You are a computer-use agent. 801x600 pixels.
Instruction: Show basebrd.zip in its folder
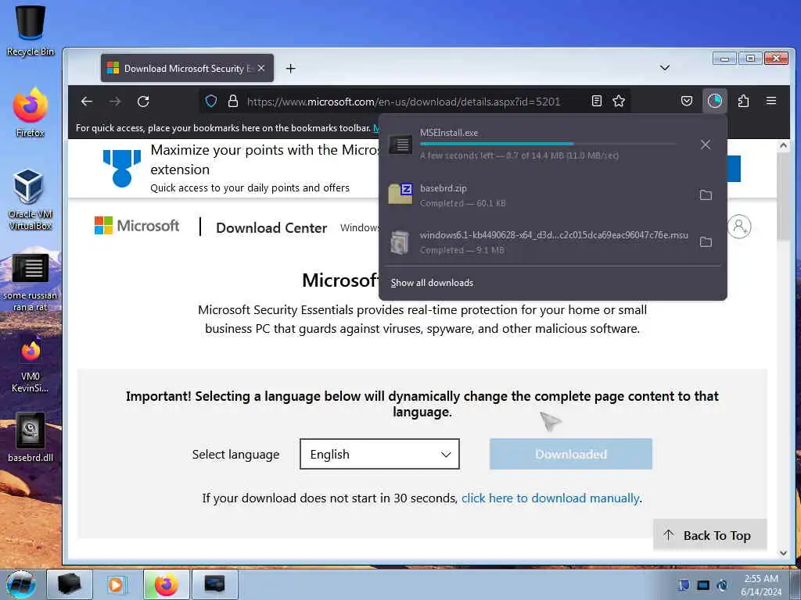706,195
